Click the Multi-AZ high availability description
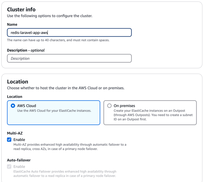The height and width of the screenshot is (182, 204). [70, 147]
